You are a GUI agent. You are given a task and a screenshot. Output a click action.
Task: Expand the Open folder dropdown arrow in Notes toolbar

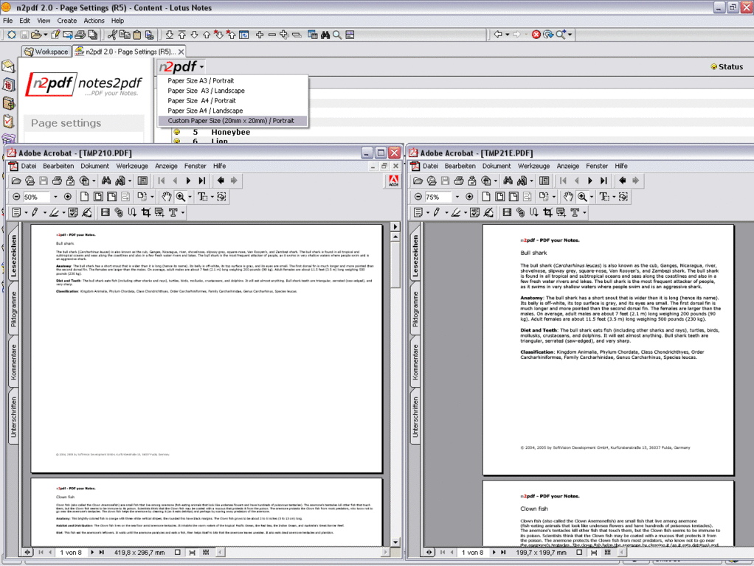pos(45,35)
